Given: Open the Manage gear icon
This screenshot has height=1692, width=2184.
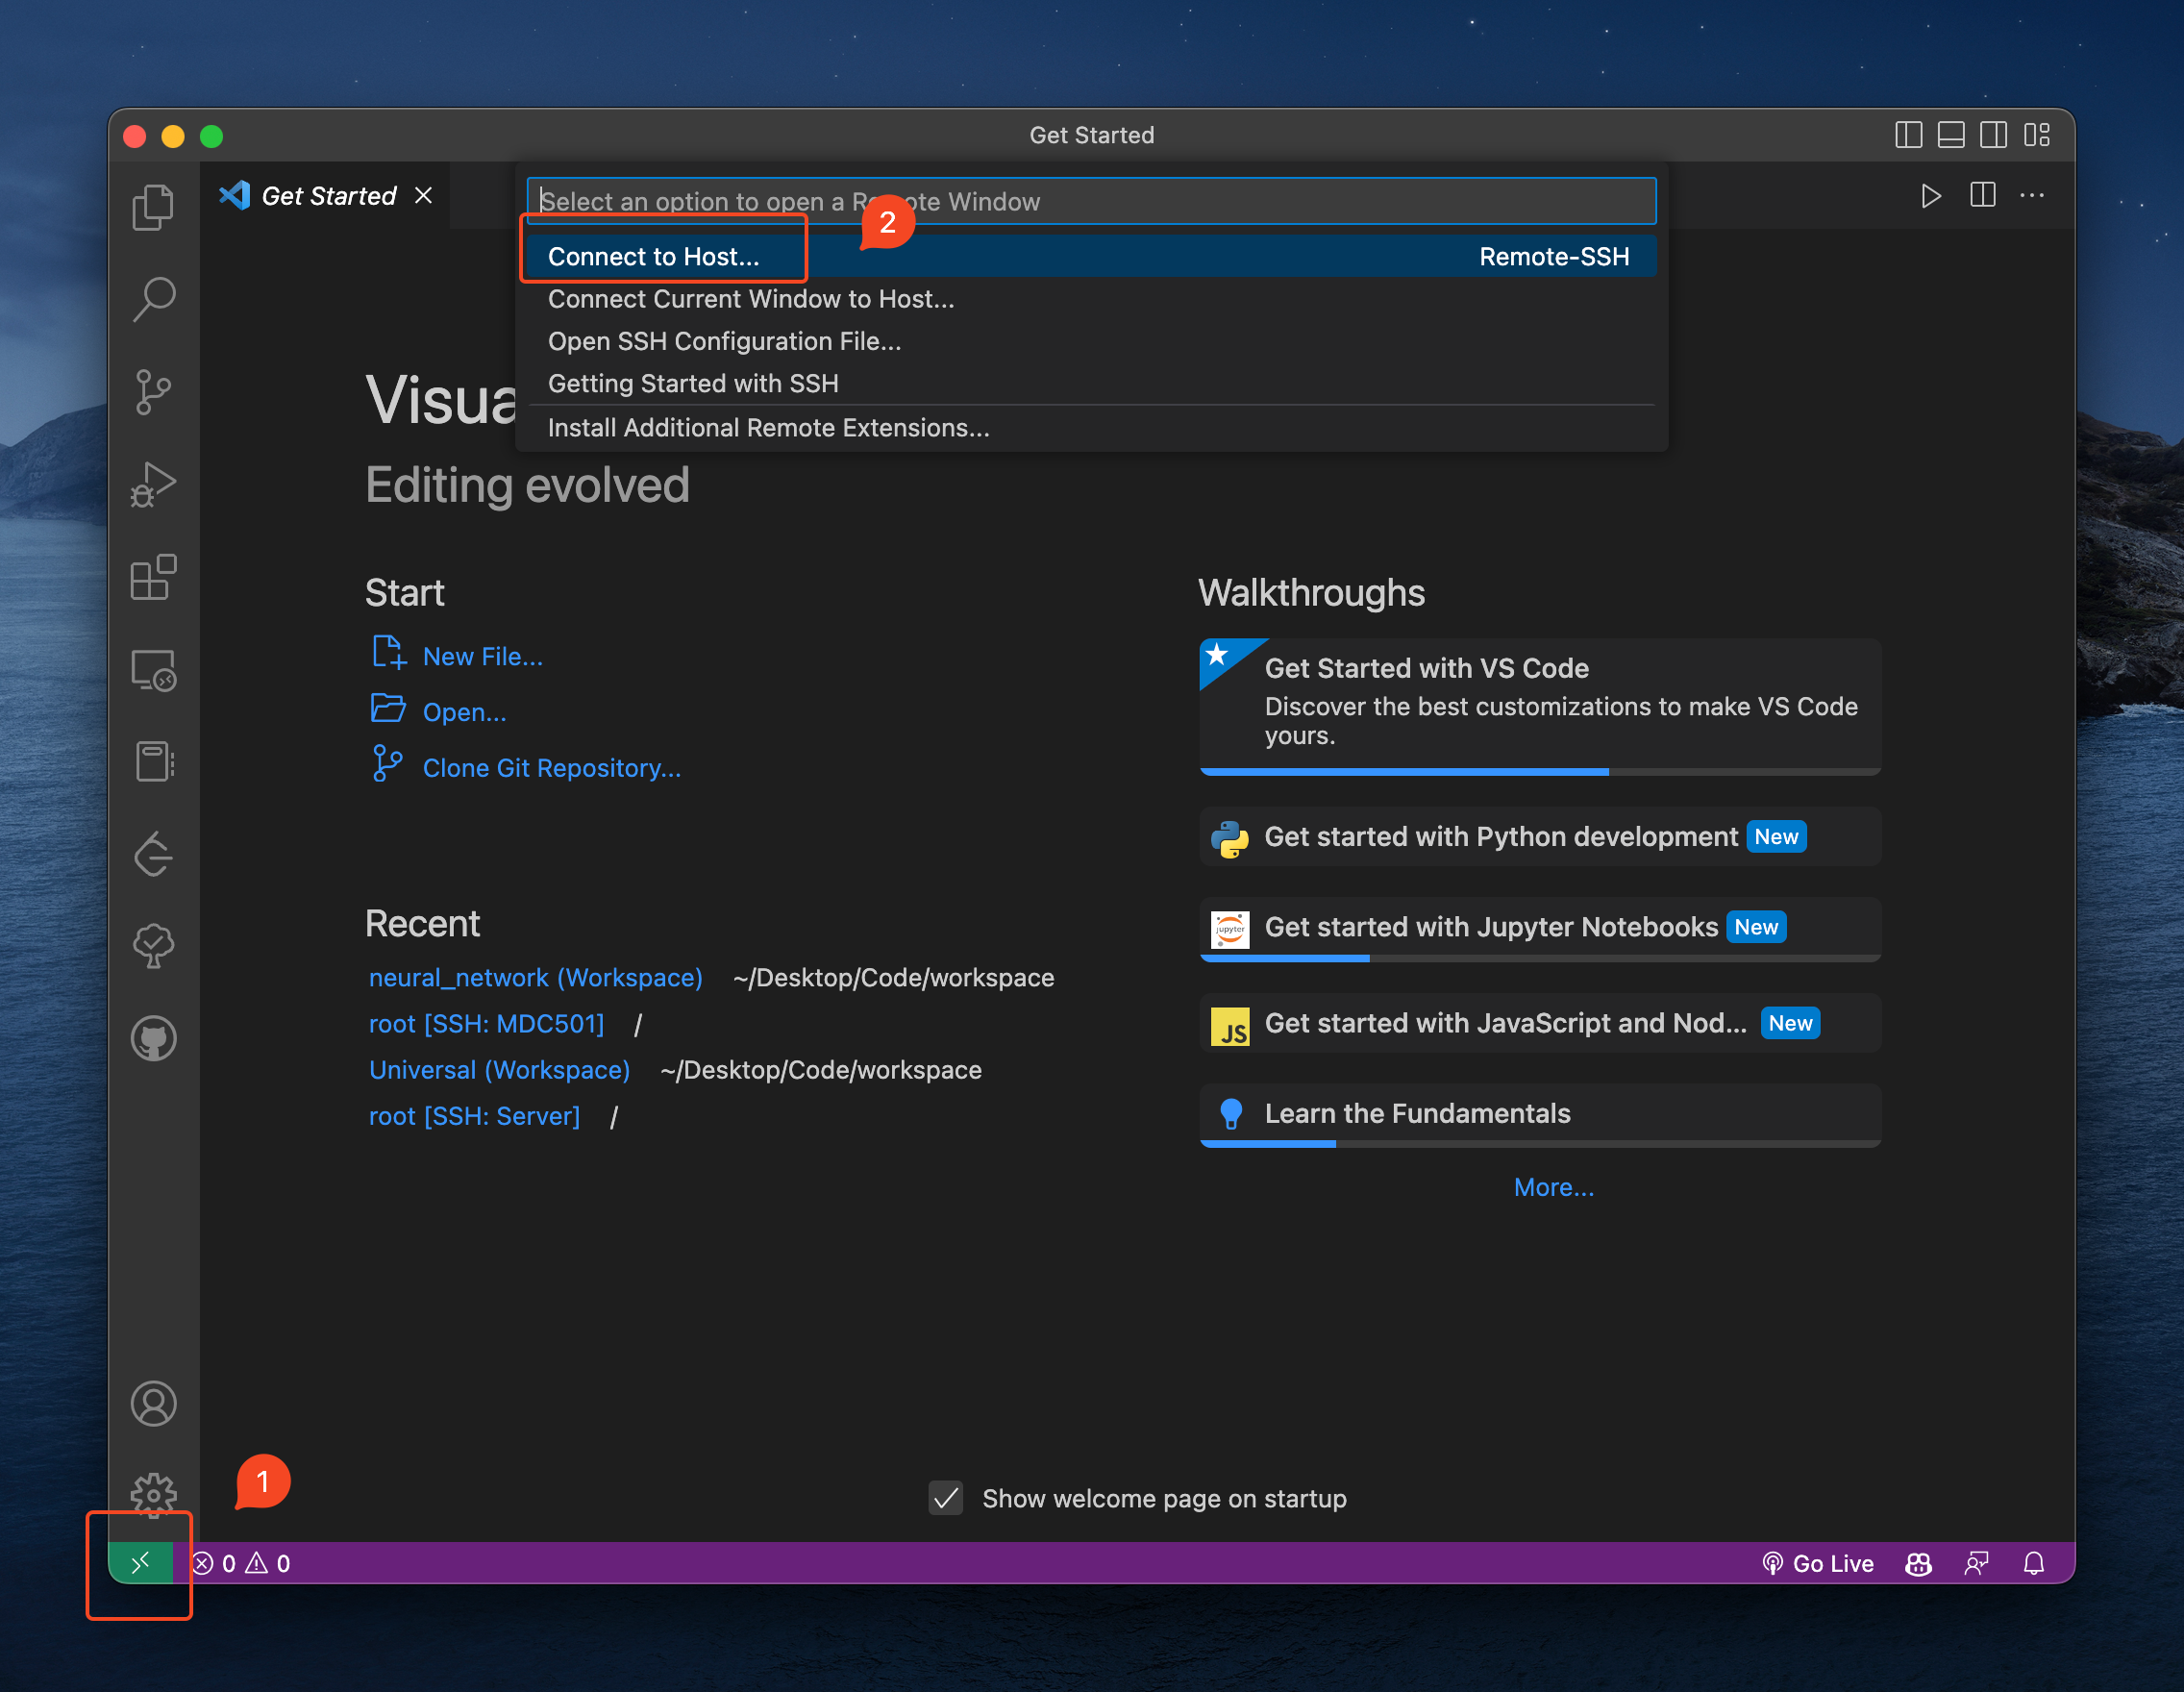Looking at the screenshot, I should pos(153,1495).
